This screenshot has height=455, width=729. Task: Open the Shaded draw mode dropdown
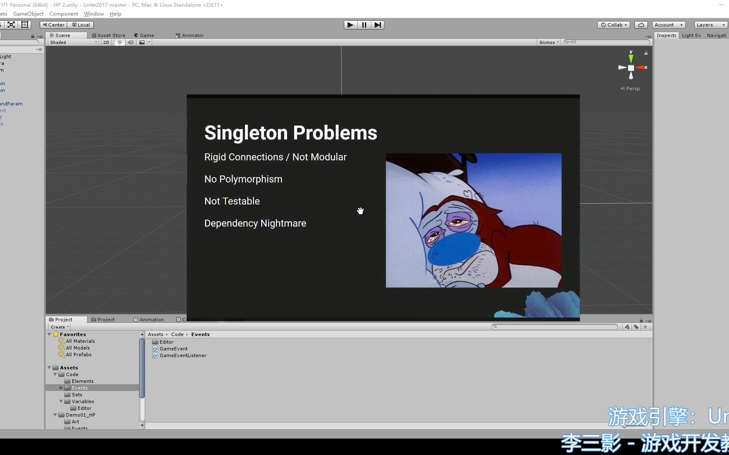point(73,42)
